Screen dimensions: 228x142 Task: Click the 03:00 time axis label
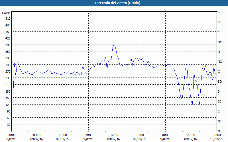coord(37,135)
